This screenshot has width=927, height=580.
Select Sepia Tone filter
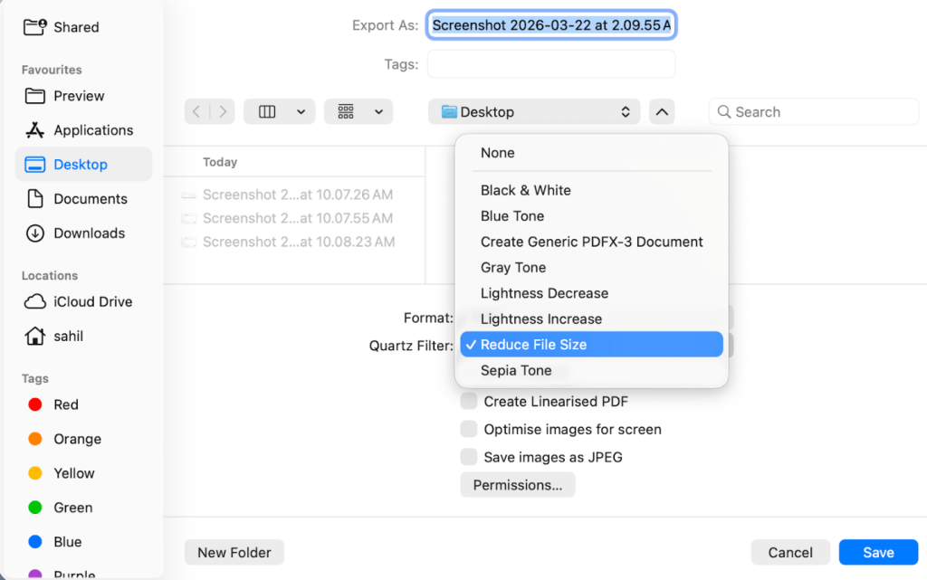pos(516,370)
